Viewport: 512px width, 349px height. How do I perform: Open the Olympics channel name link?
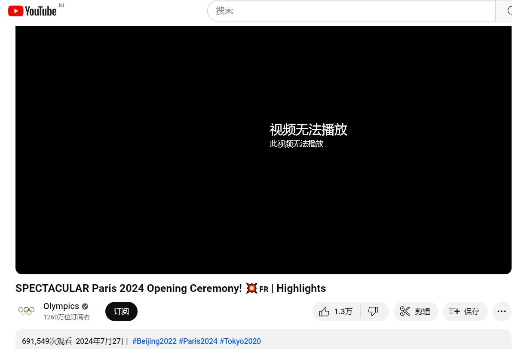[x=61, y=306]
